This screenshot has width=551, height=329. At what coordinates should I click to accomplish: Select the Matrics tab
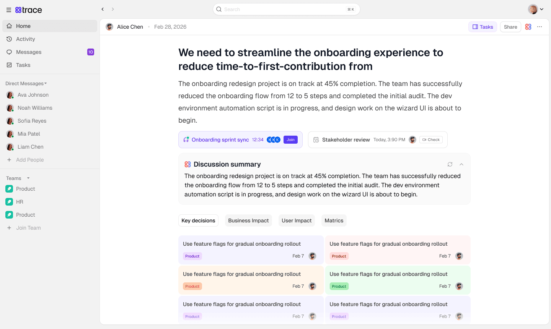tap(334, 220)
